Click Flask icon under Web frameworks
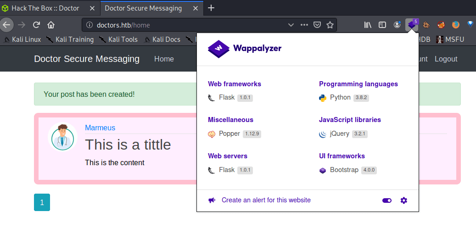 click(211, 98)
